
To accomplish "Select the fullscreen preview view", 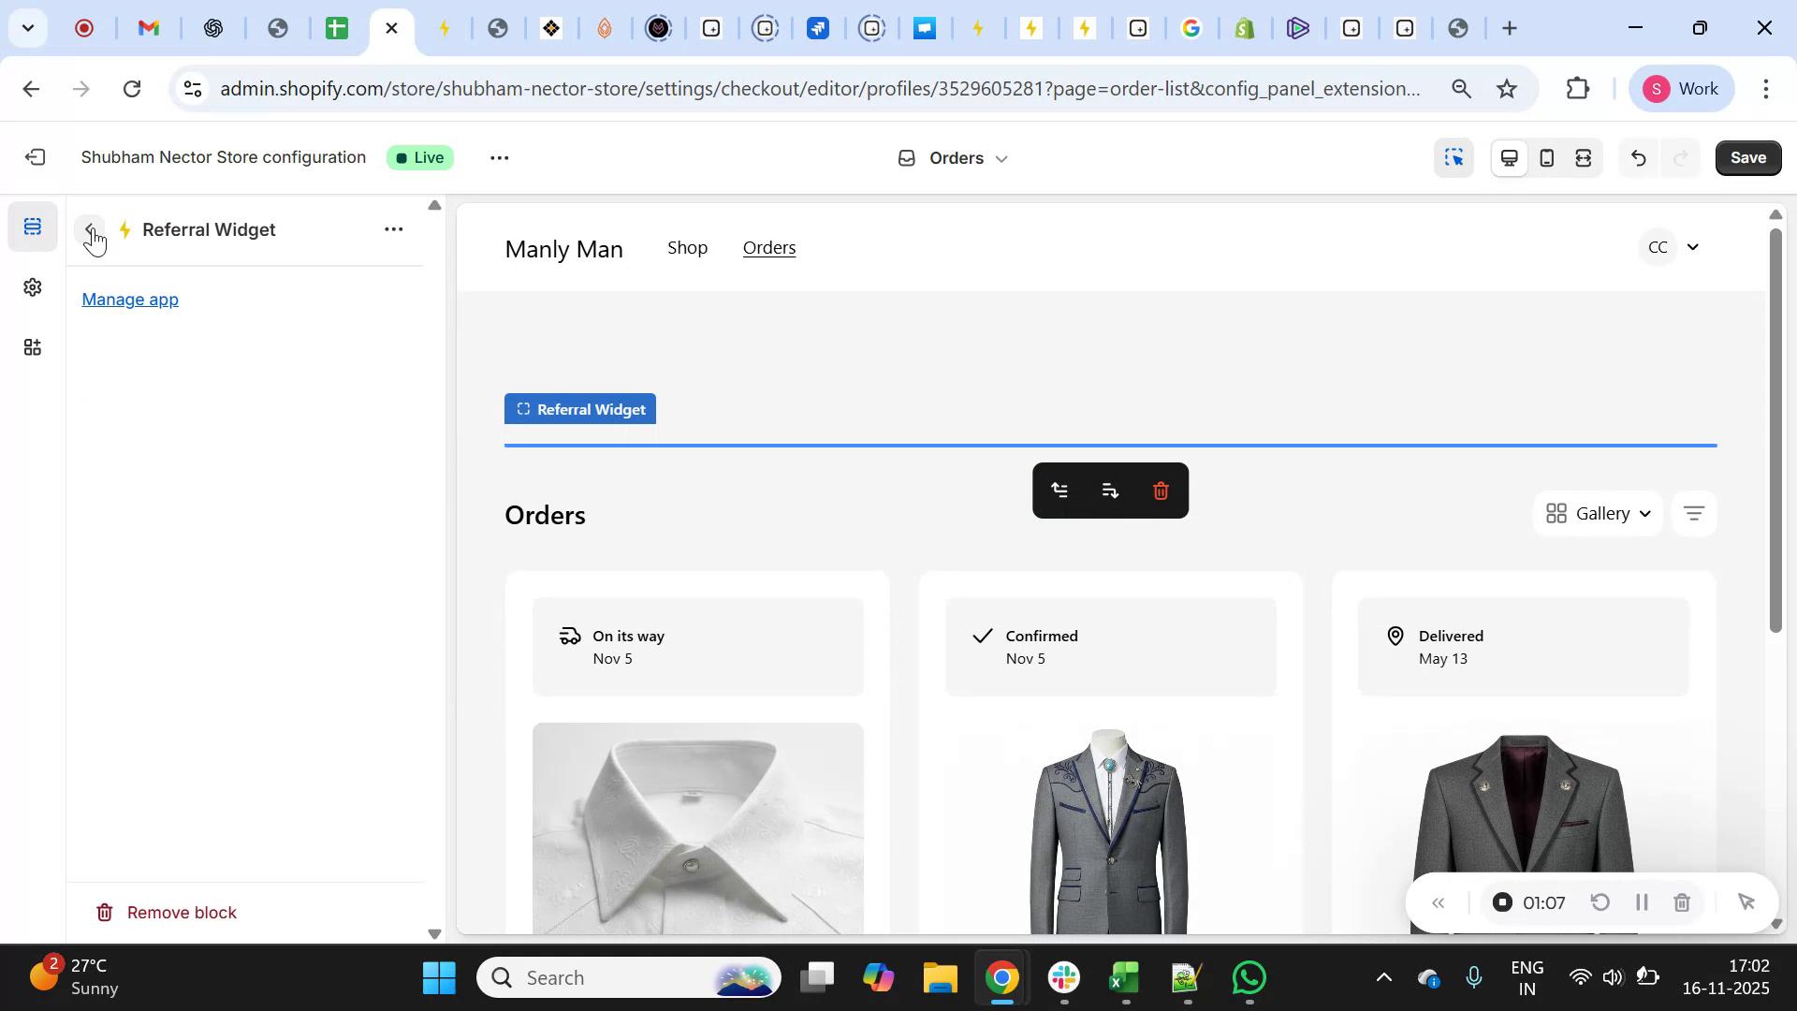I will tap(1584, 157).
